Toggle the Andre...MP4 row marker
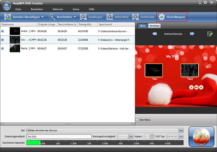Screen dimensions: 217x152 coord(2,31)
